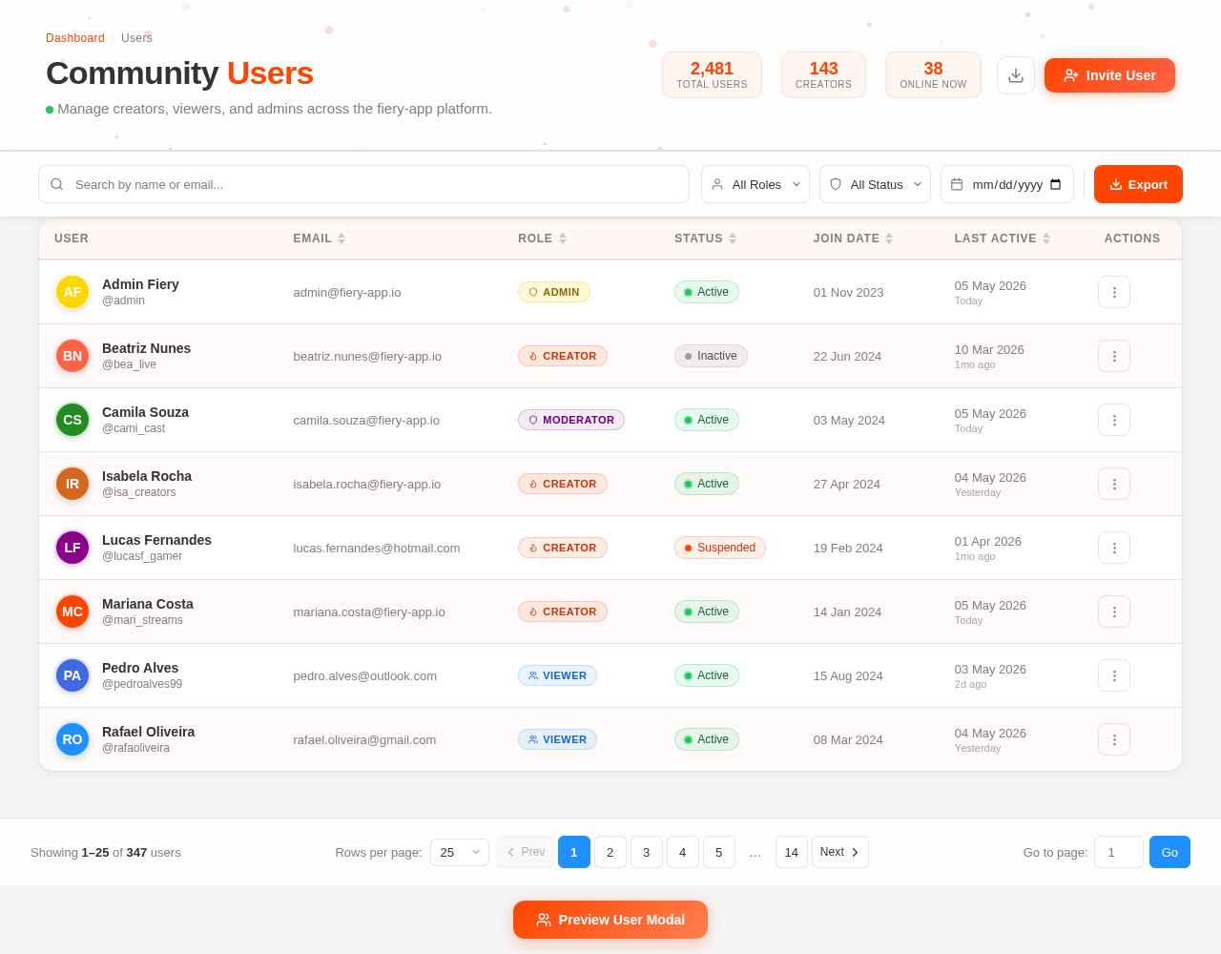Click the IR avatar of Isabela Rocha
The height and width of the screenshot is (954, 1221).
pyautogui.click(x=72, y=484)
